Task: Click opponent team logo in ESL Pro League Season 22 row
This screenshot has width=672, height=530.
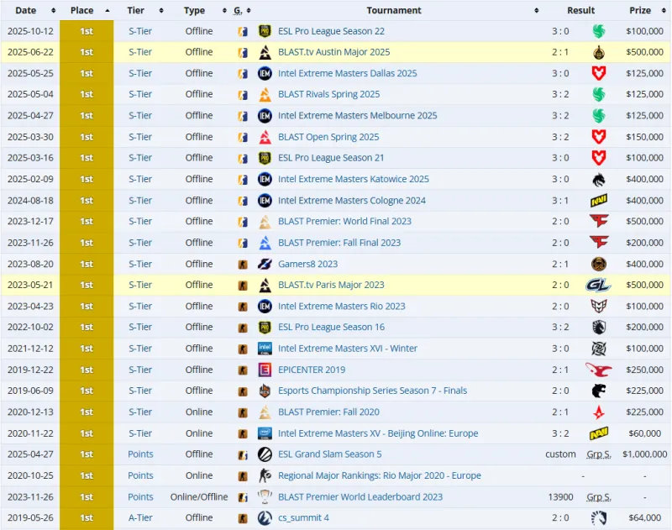Action: pyautogui.click(x=599, y=31)
